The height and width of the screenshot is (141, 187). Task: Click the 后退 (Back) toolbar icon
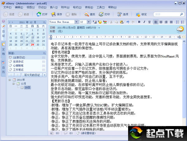click(5, 14)
